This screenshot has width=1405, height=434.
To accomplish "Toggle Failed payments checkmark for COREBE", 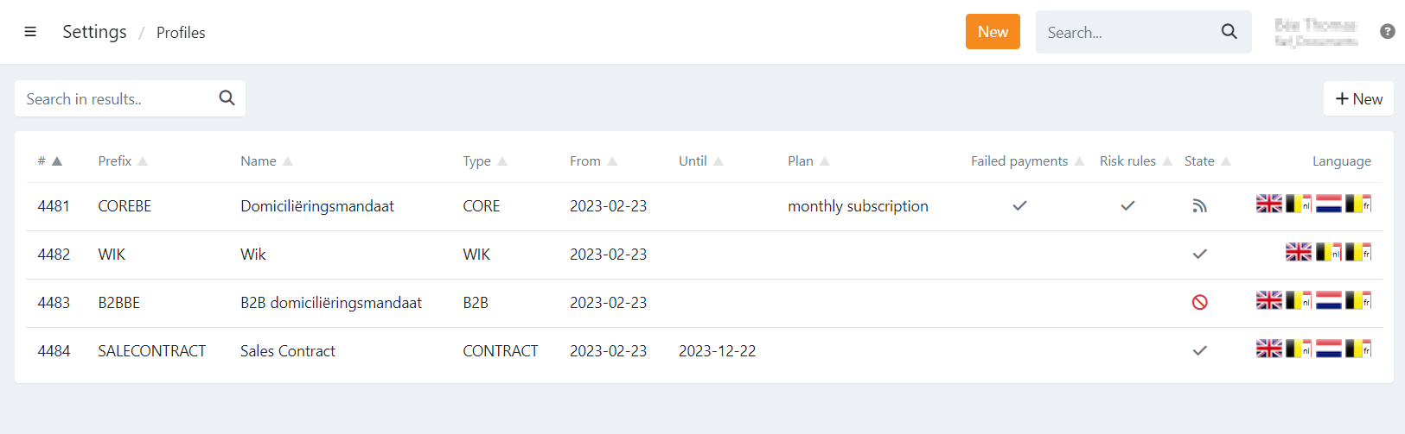I will 1019,206.
